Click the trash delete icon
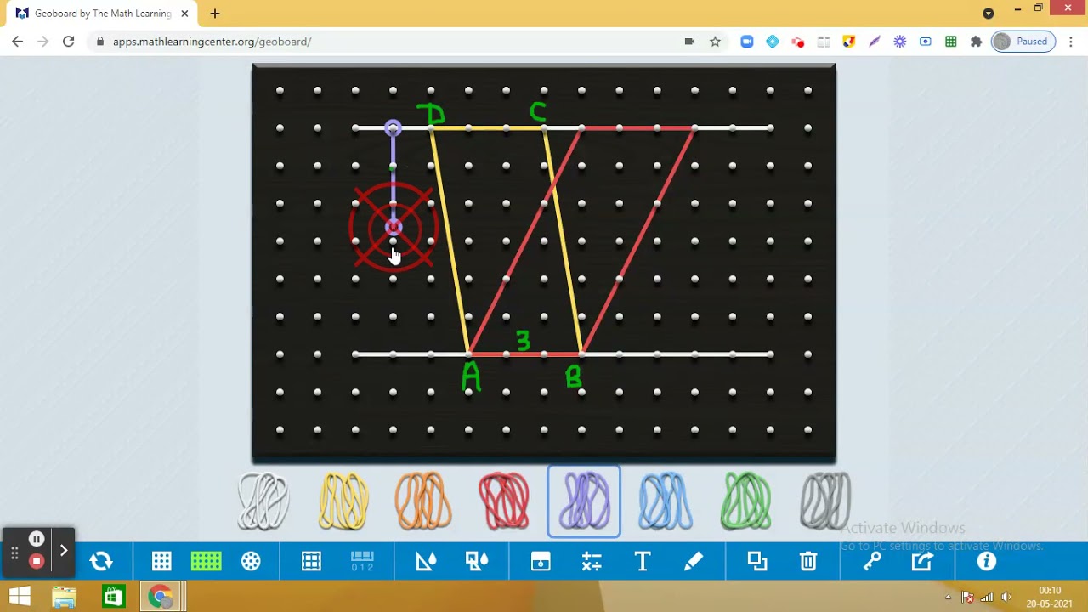Viewport: 1088px width, 612px height. tap(807, 561)
